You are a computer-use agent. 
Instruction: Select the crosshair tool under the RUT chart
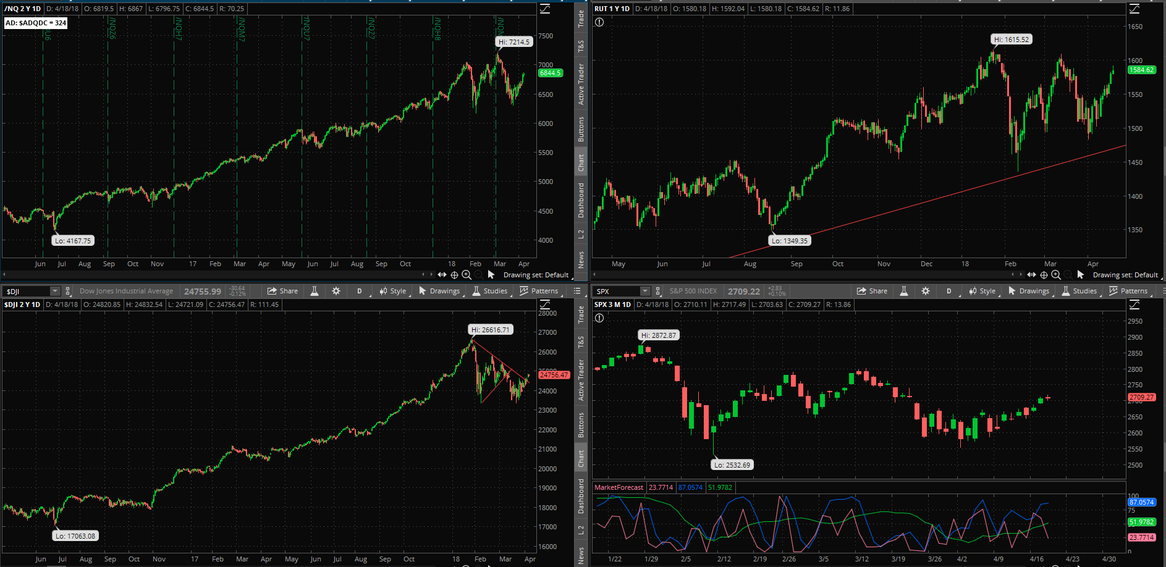1044,275
